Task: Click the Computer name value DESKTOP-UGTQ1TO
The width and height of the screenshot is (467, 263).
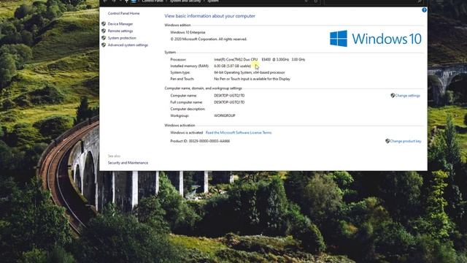Action: point(229,96)
